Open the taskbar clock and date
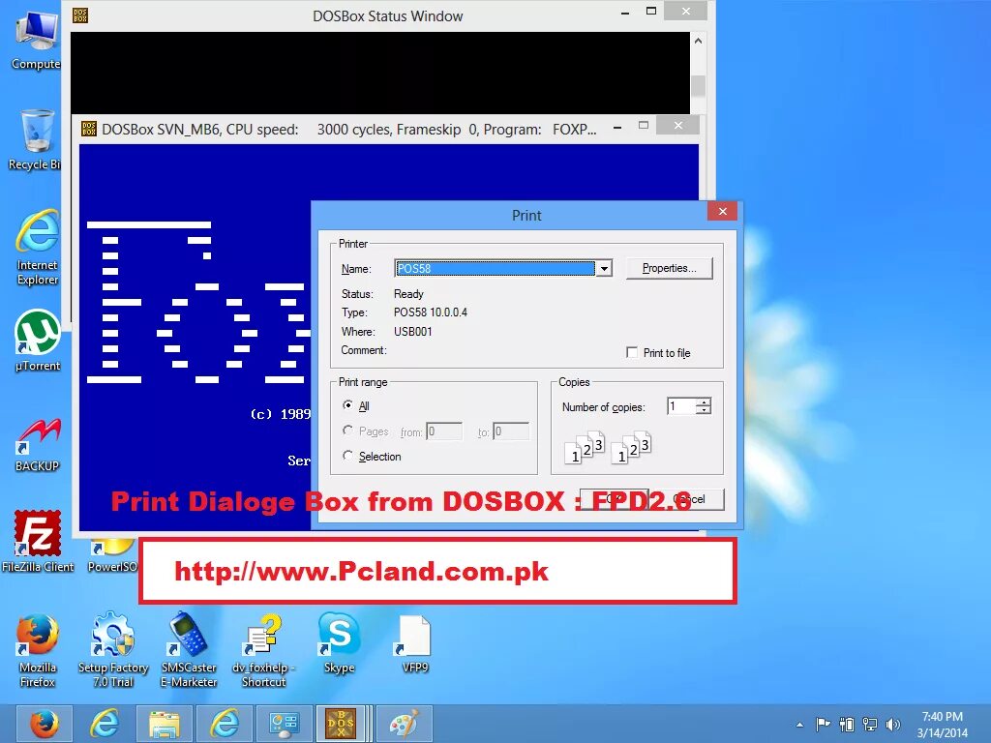This screenshot has width=991, height=743. point(943,725)
